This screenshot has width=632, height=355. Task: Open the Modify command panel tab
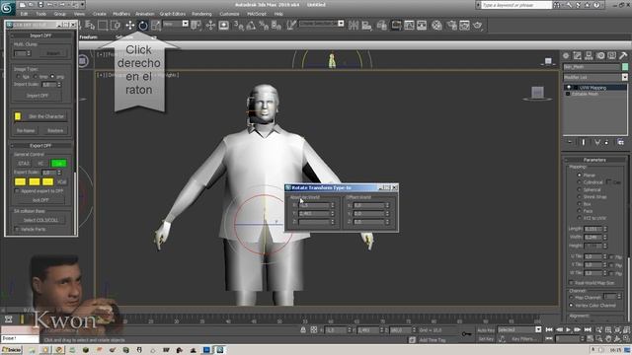point(577,55)
